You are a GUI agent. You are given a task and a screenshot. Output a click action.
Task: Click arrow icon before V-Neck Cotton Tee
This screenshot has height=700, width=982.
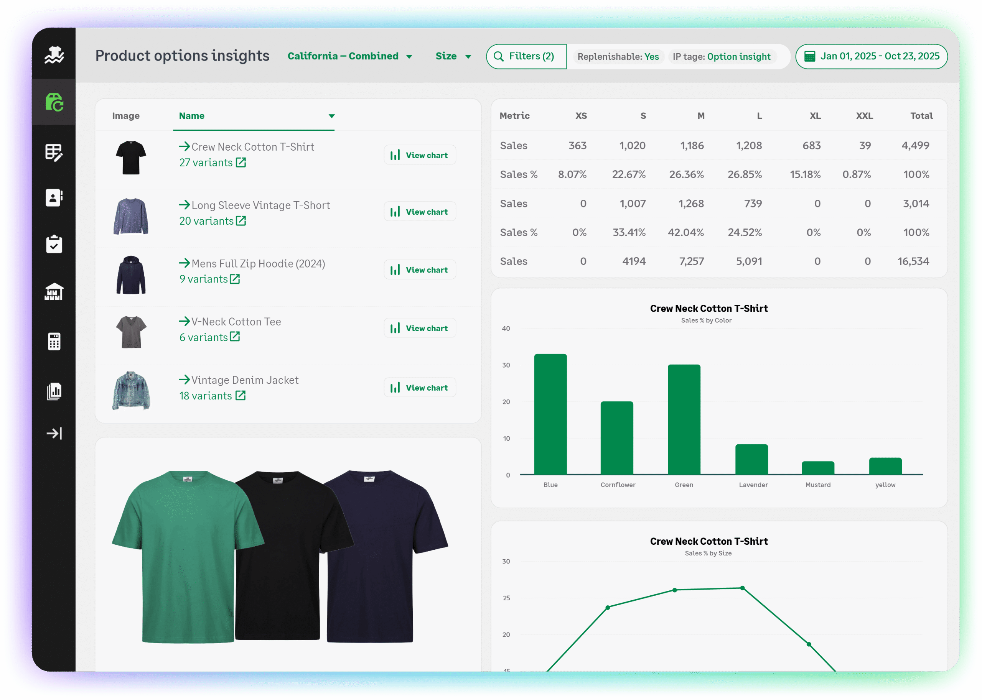[x=185, y=321]
